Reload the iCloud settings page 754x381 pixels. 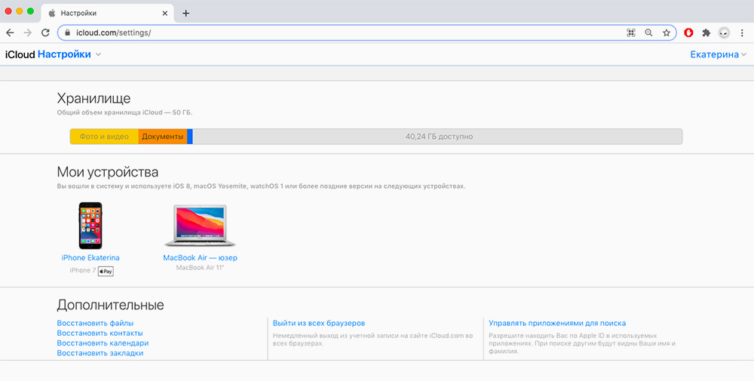tap(45, 32)
